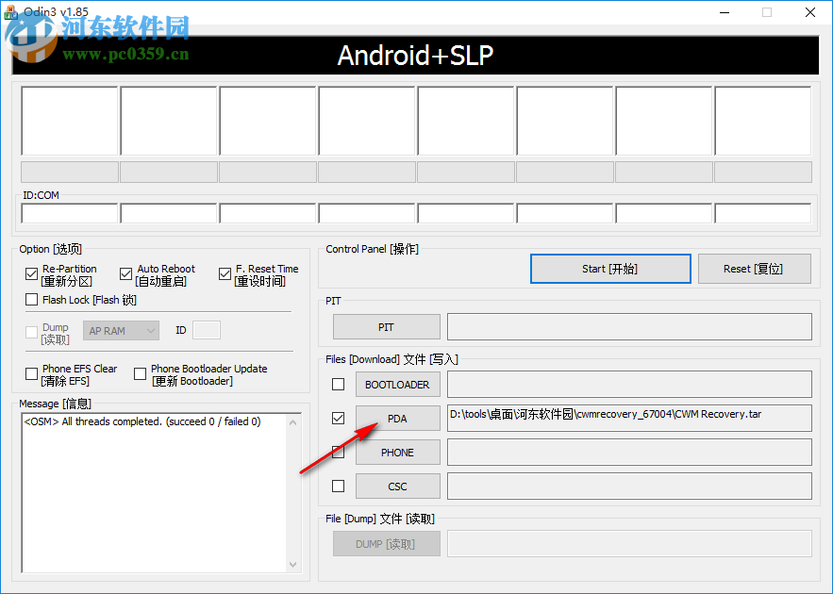This screenshot has height=594, width=833.
Task: Enable the Flash Lock option
Action: point(31,299)
